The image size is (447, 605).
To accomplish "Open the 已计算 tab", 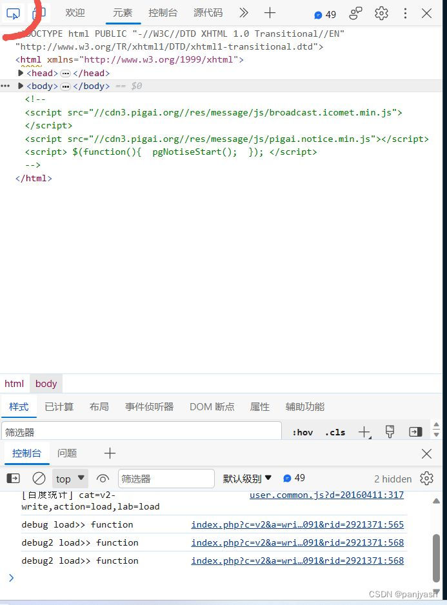I will 59,407.
